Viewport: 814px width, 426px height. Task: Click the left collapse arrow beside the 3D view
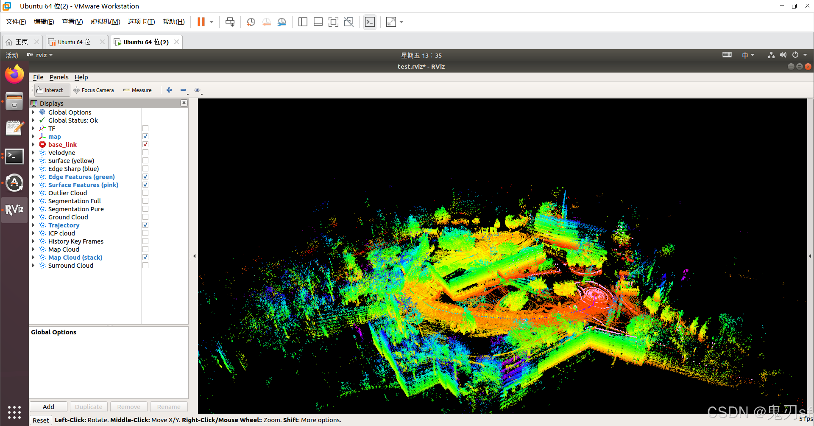pos(194,255)
